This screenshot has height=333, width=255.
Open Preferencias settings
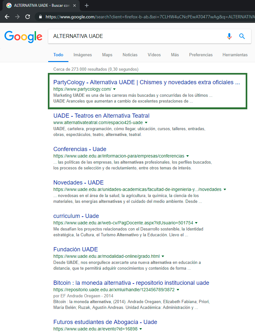[201, 55]
